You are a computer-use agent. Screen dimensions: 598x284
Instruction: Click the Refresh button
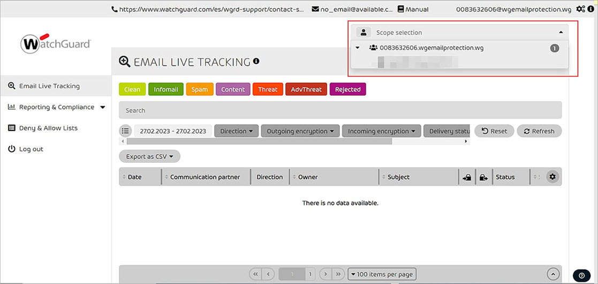(x=539, y=131)
